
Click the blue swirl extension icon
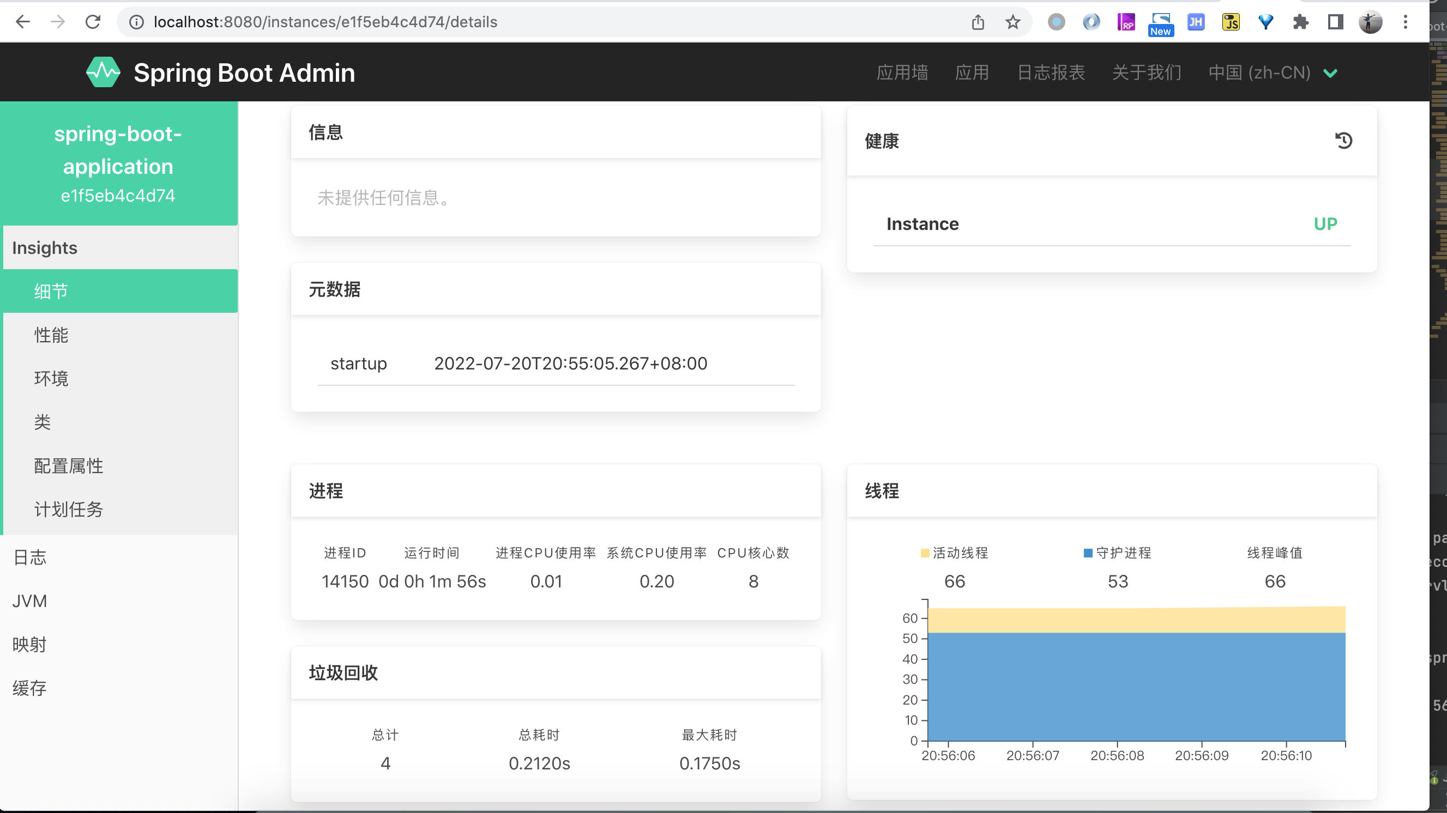pos(1091,22)
